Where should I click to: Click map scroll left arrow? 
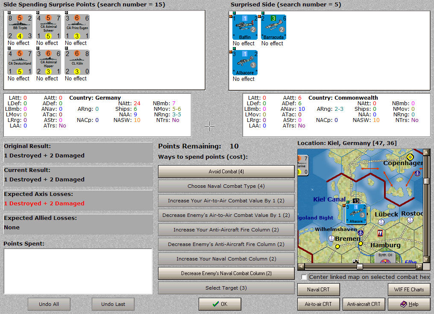coord(301,267)
